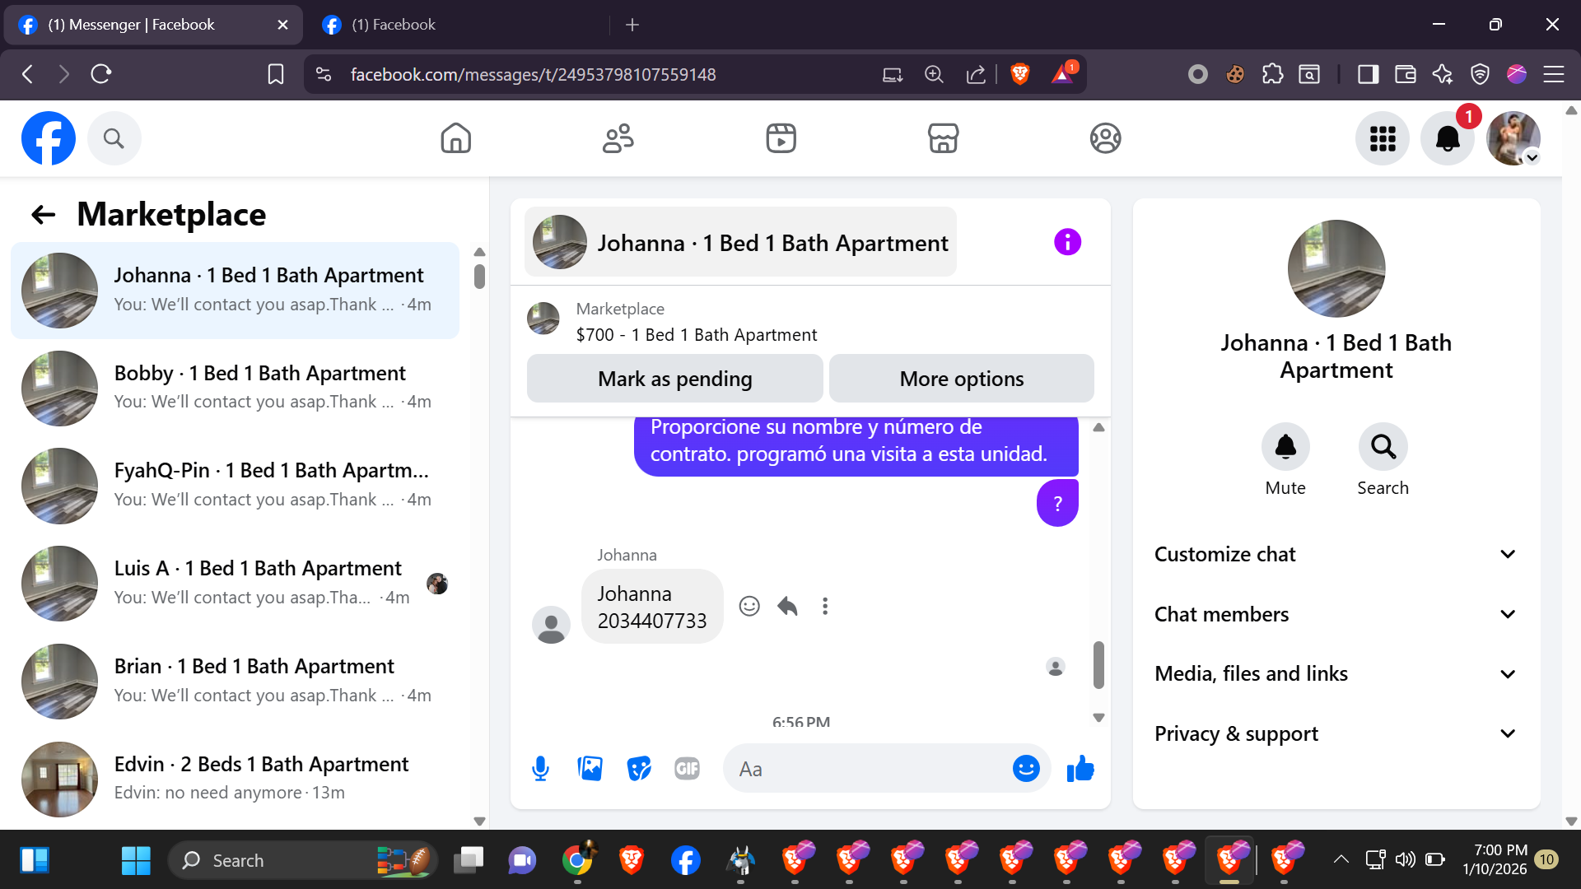Image resolution: width=1581 pixels, height=889 pixels.
Task: Click the GIF picker icon
Action: click(687, 769)
